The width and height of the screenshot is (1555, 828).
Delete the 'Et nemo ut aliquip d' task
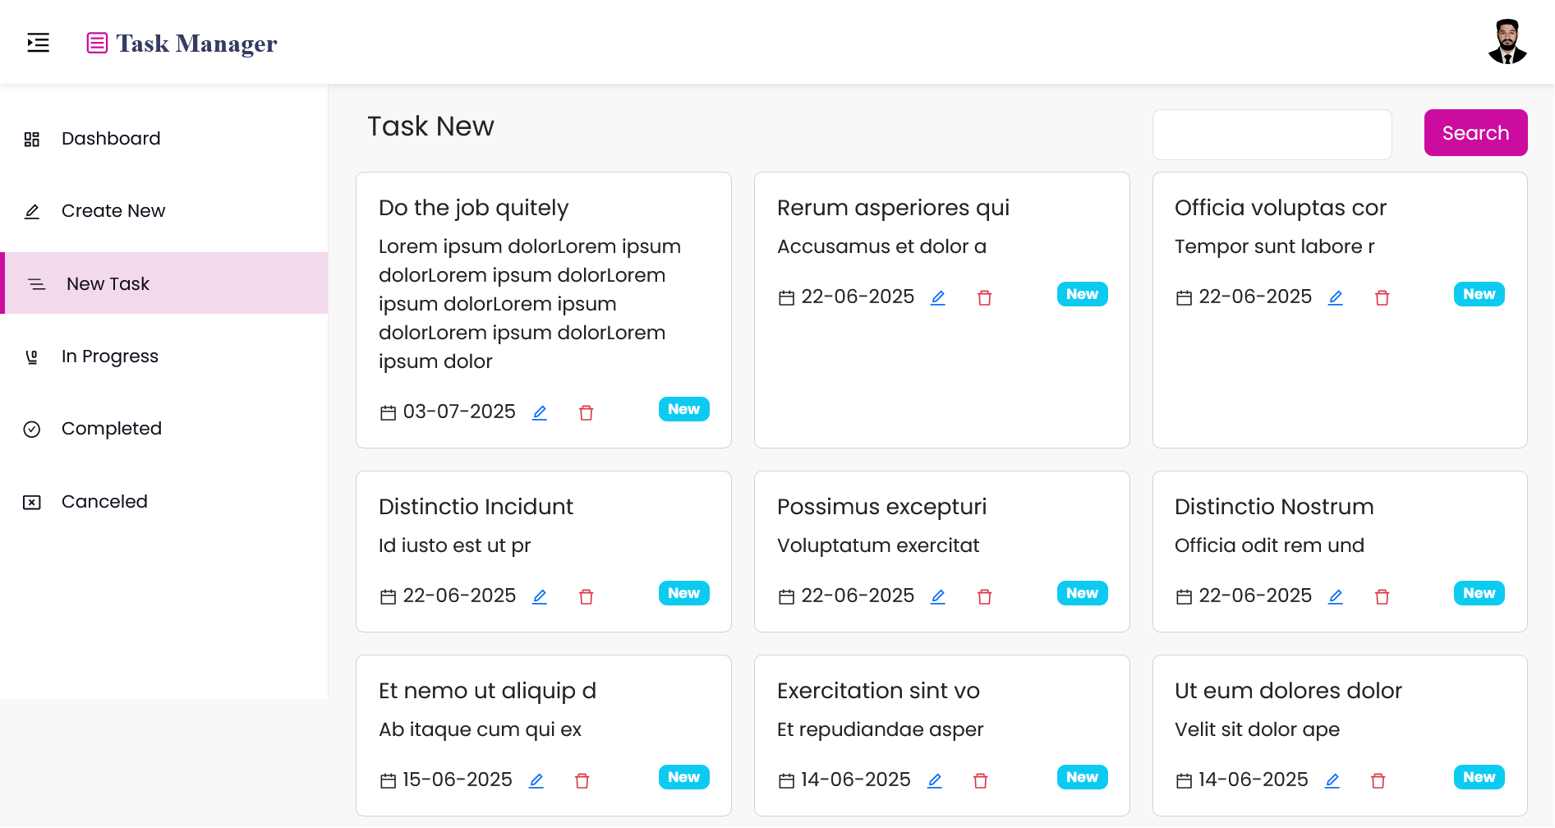[x=582, y=781]
